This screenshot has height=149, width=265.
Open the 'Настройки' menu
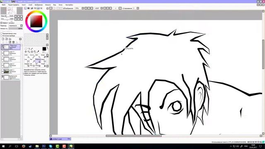click(x=69, y=5)
